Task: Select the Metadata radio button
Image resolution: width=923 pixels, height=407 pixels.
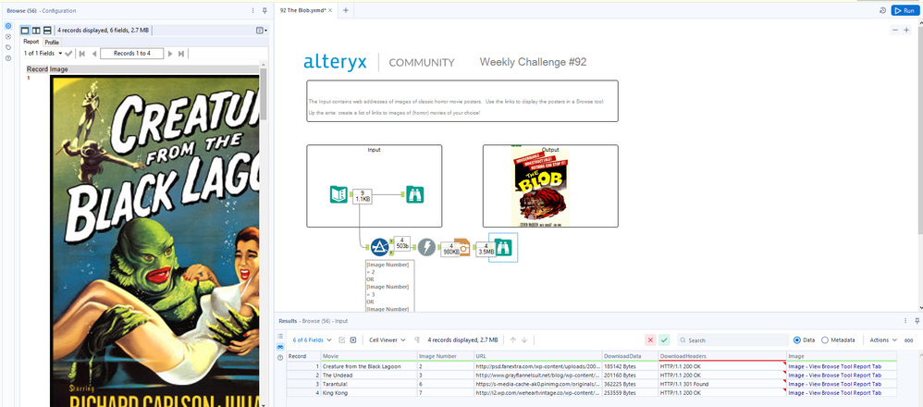Action: (x=825, y=339)
